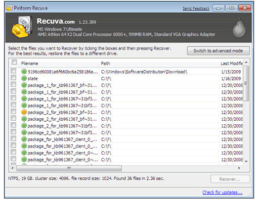Tick the checkbox for the state file
This screenshot has width=255, height=201.
pyautogui.click(x=13, y=78)
